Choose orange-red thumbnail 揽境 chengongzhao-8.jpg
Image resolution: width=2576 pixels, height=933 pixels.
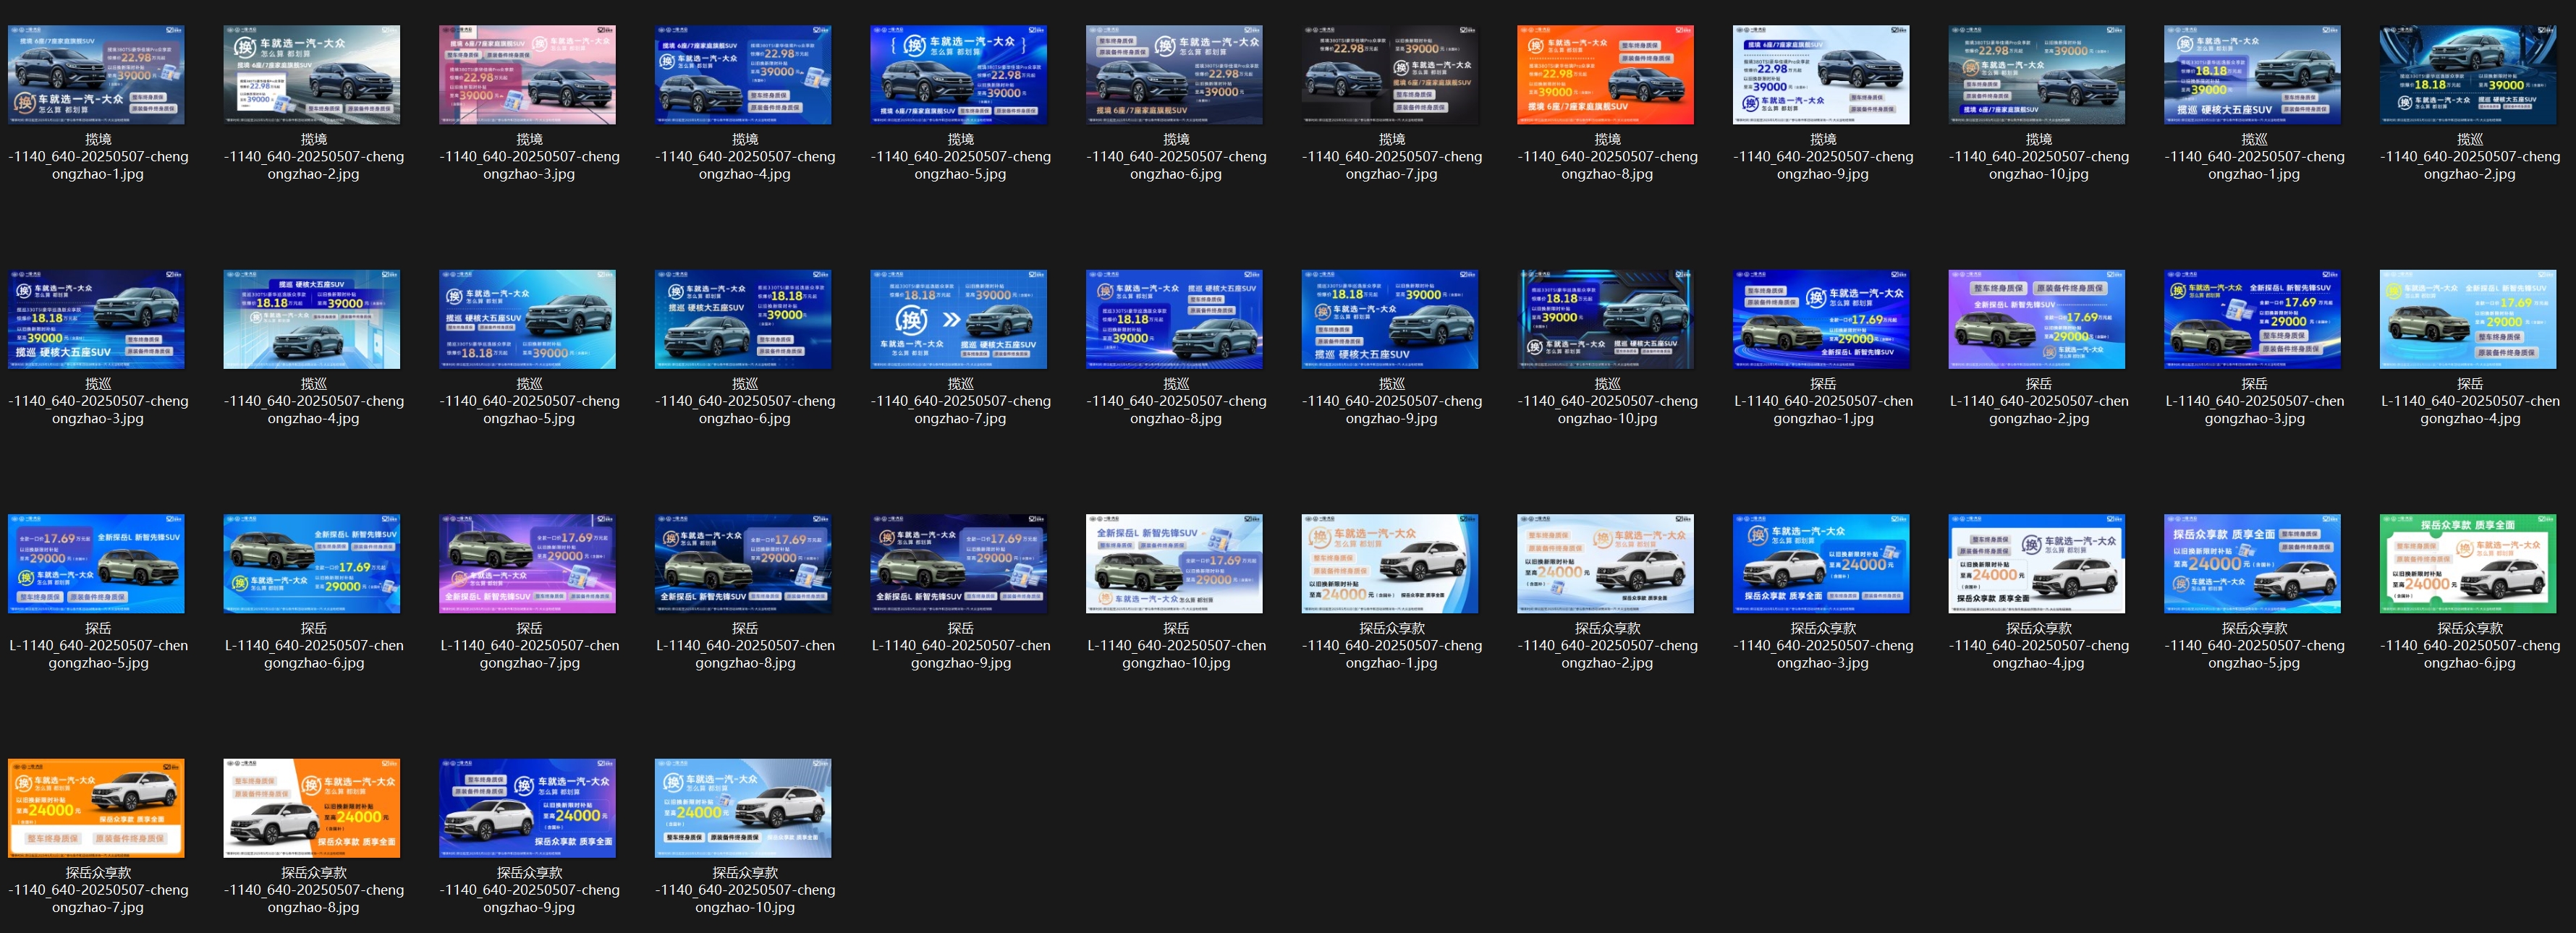(x=1606, y=75)
